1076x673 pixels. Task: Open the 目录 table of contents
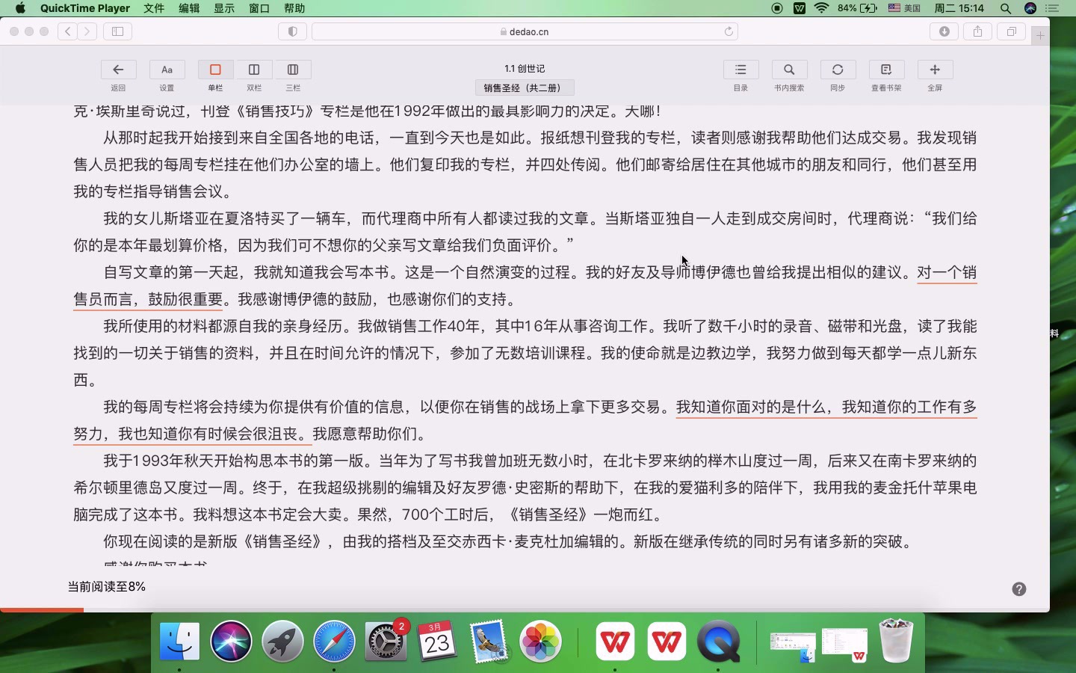[740, 70]
